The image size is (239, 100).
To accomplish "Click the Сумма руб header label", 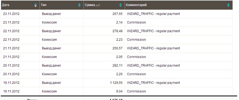I will click(92, 5).
